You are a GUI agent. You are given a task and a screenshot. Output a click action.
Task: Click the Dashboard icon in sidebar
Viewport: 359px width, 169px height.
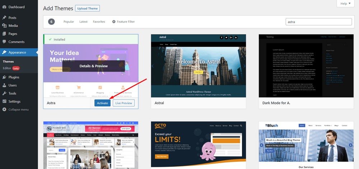pyautogui.click(x=4, y=7)
